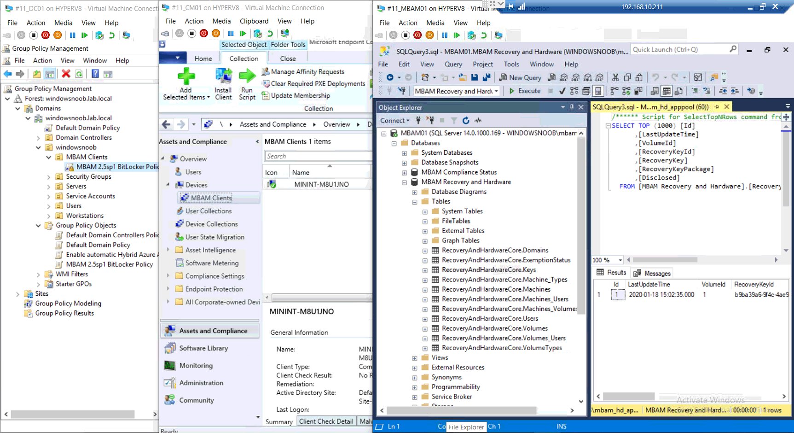Collapse the Tables node in Object Explorer

(x=414, y=202)
